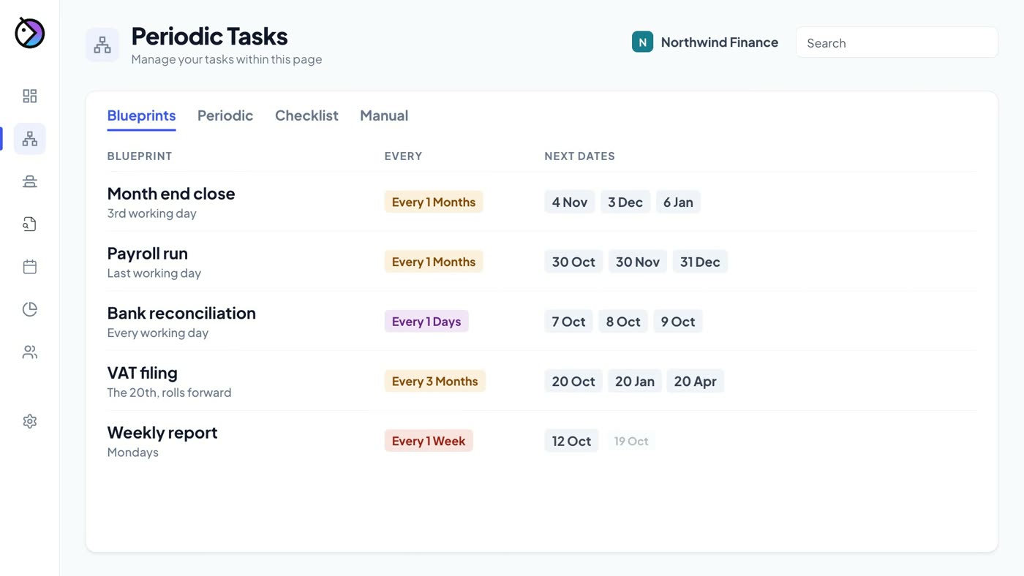Open the Bank reconciliation blueprint
The width and height of the screenshot is (1024, 576).
pos(181,313)
